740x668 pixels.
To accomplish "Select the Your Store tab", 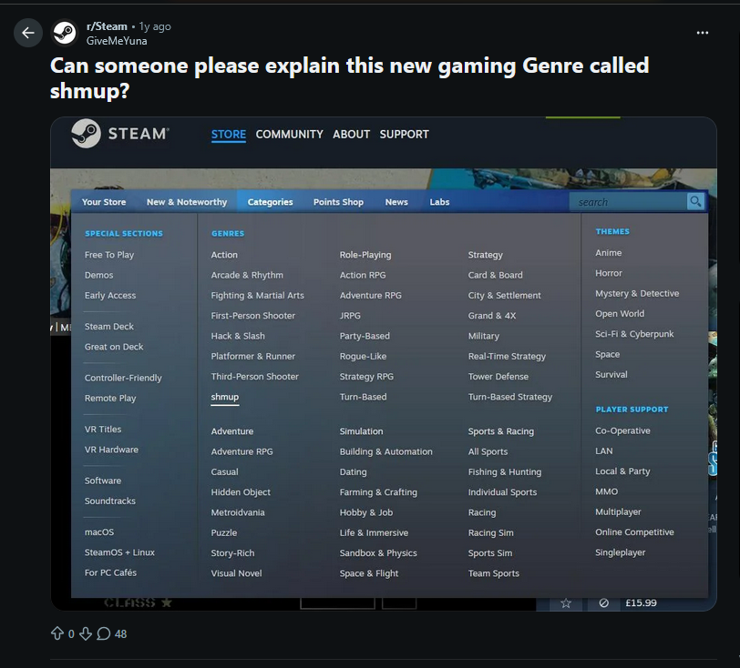I will coord(104,202).
